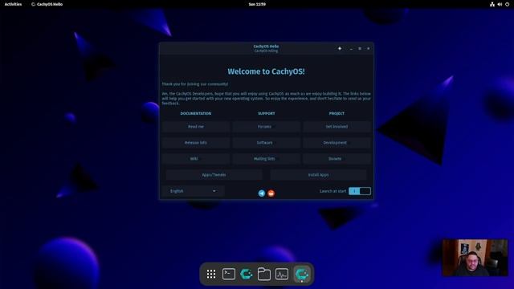Maximize the CachyOS Hello window
The image size is (514, 289).
point(360,48)
